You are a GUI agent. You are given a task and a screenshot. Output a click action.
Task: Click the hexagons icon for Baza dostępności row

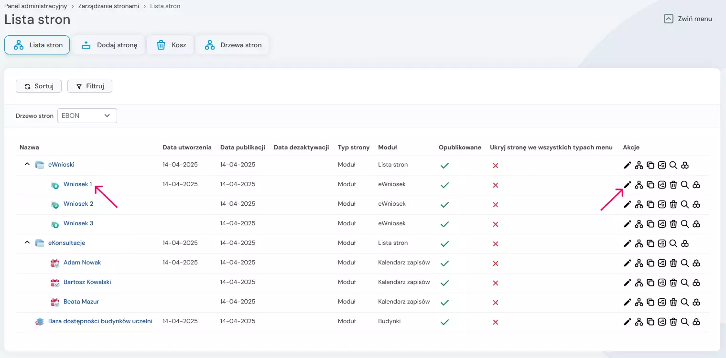coord(696,322)
